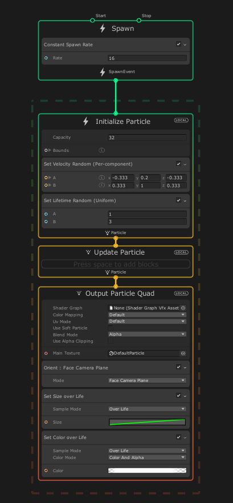Click Initialize Particle output Particle connector
Viewport: 233px width, 503px height.
point(116,238)
